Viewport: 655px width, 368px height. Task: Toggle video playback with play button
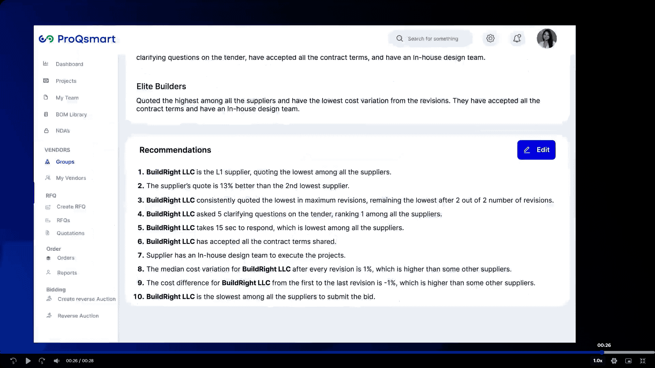(x=28, y=361)
